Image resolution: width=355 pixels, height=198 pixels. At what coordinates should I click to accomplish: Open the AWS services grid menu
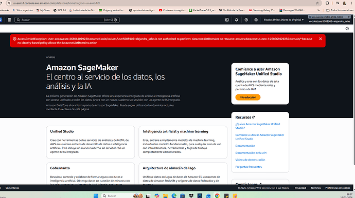9,20
